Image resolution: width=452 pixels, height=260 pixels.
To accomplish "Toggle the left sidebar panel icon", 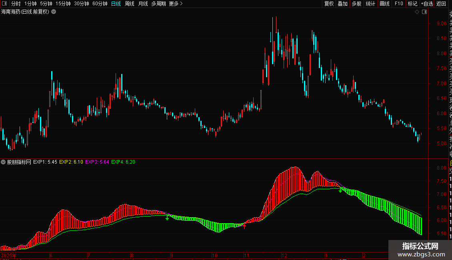I will coord(4,4).
